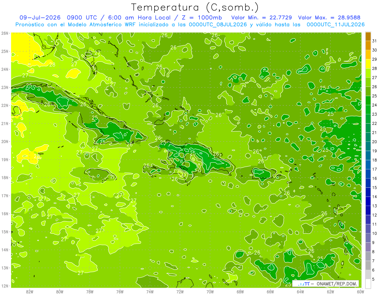
Task: Click the 'ONAMET/REP.DOM.' credit label
Action: 336,284
